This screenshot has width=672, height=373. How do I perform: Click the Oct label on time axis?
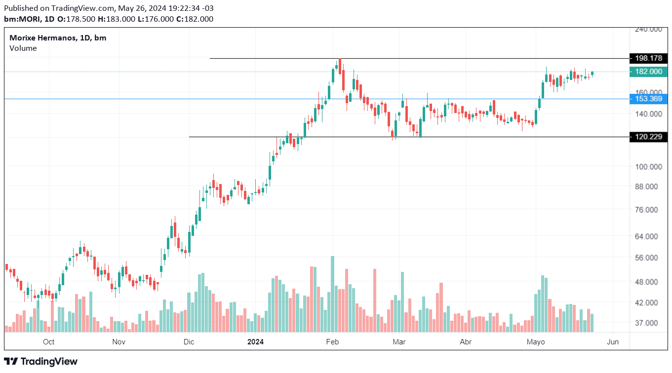click(x=48, y=341)
